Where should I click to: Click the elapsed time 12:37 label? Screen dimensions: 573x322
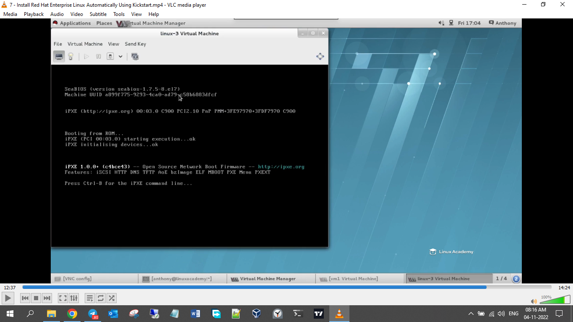pyautogui.click(x=10, y=288)
